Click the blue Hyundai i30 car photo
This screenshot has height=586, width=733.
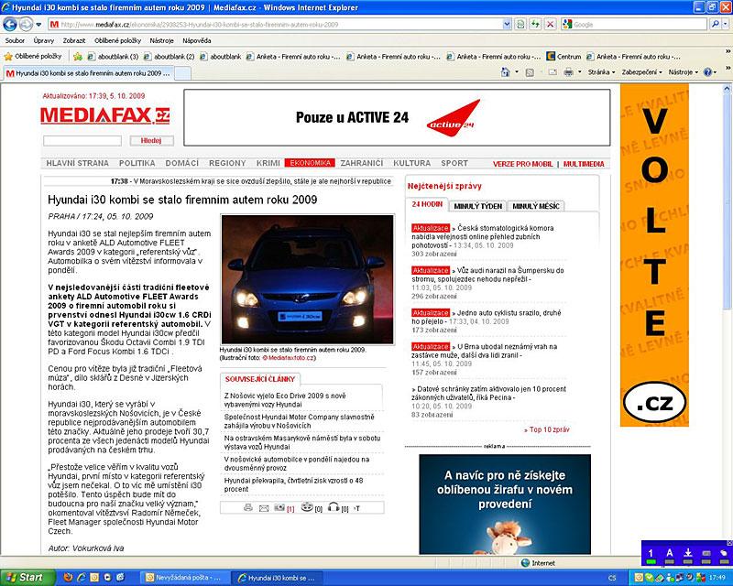coord(308,279)
